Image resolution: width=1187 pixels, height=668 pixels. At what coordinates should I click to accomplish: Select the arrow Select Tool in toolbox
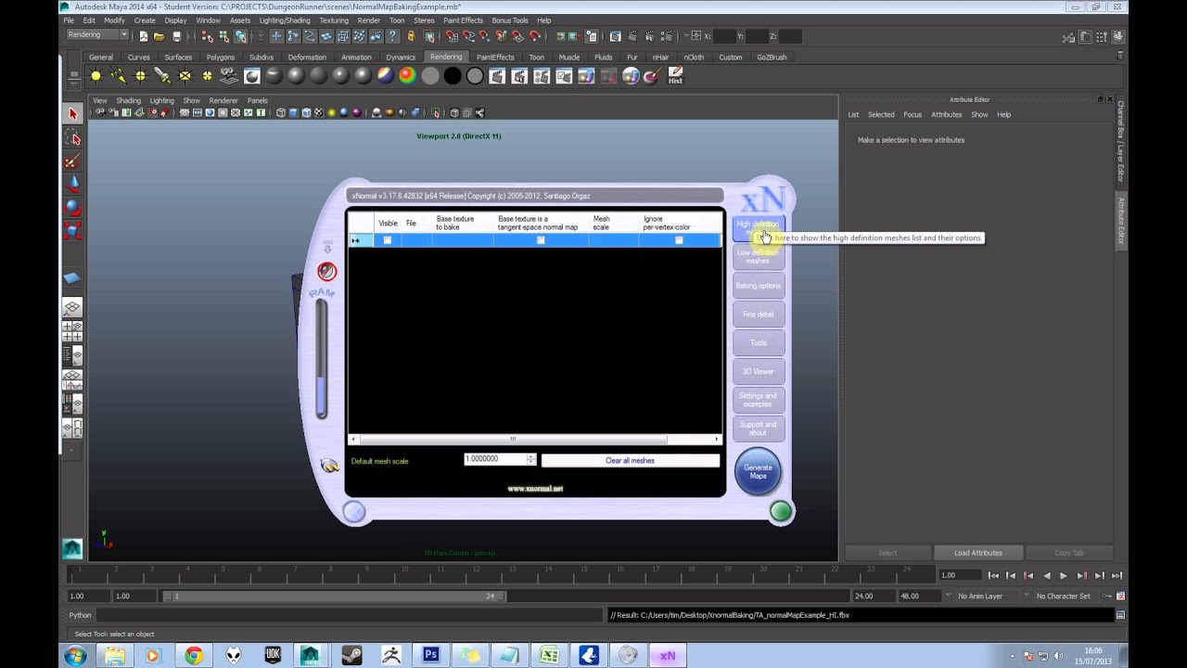point(72,114)
